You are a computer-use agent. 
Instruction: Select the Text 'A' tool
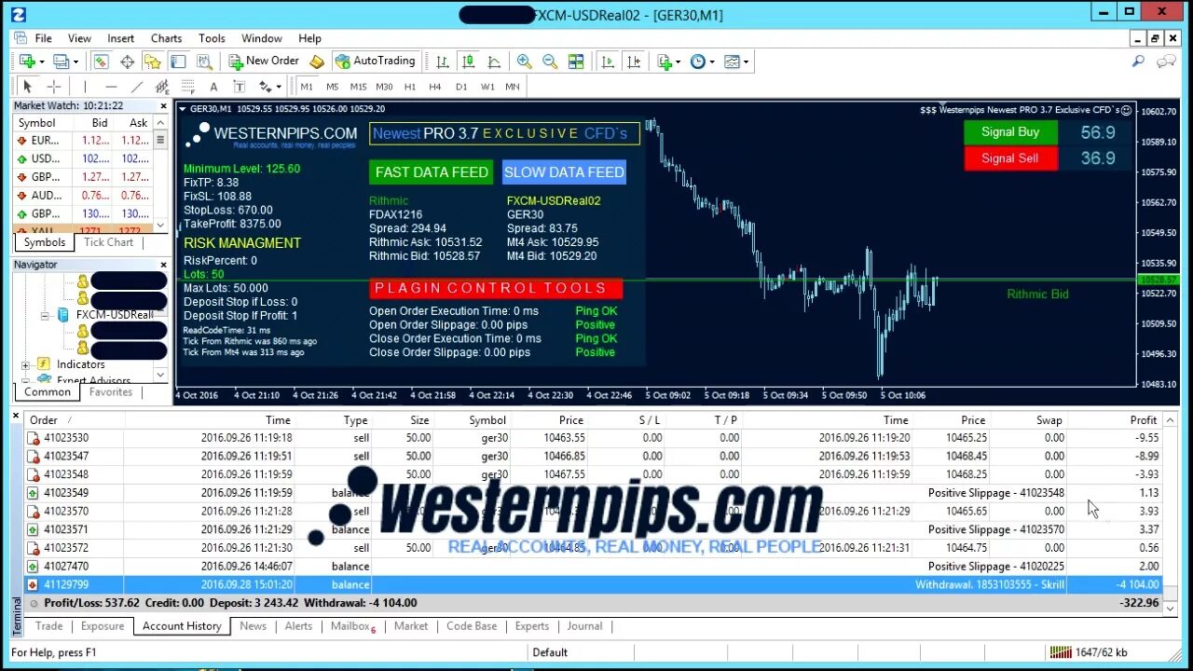(x=213, y=87)
